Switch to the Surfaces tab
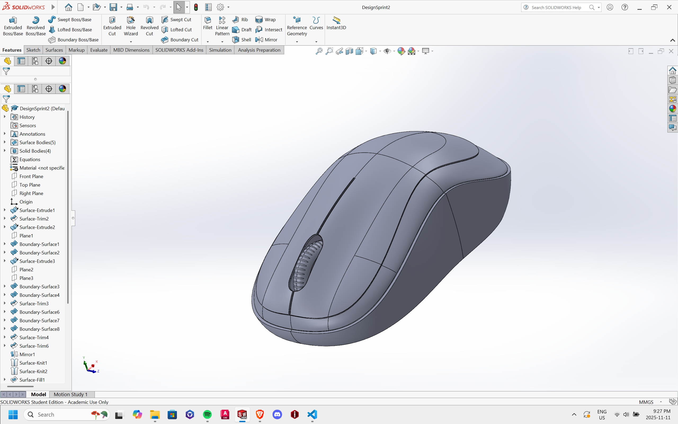 point(54,50)
